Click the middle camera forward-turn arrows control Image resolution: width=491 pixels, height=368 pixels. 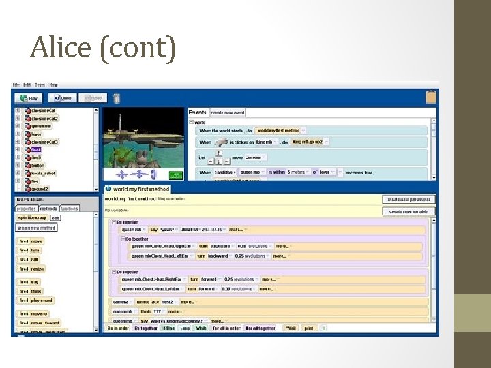139,174
